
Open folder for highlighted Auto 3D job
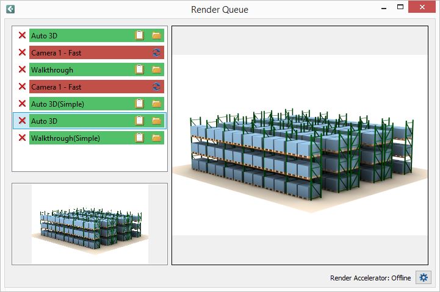(x=157, y=121)
